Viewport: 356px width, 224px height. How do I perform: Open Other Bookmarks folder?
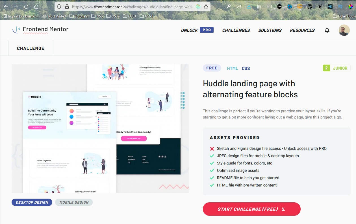tap(344, 16)
